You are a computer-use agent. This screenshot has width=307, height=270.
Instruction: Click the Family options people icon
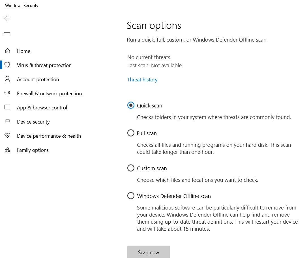(x=7, y=150)
